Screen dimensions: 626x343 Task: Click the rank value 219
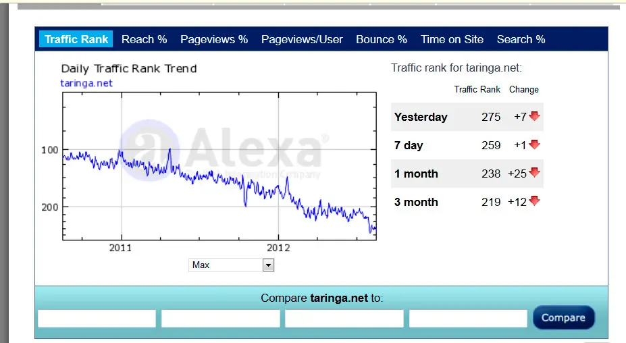[491, 202]
